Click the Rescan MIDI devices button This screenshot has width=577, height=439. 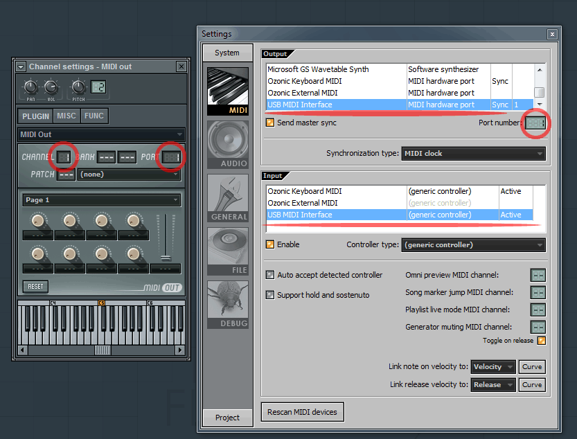point(302,412)
